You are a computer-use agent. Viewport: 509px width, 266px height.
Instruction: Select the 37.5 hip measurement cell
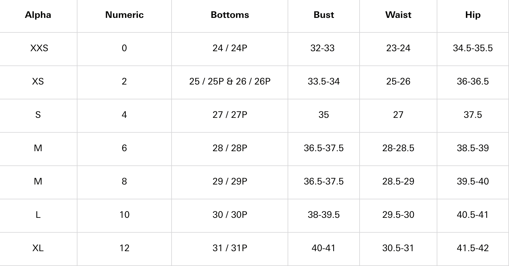pyautogui.click(x=473, y=115)
